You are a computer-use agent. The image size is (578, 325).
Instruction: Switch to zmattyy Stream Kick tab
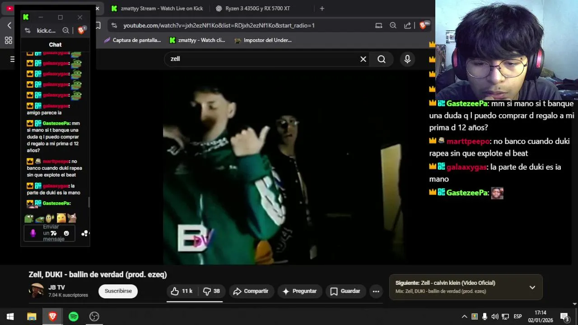click(157, 9)
